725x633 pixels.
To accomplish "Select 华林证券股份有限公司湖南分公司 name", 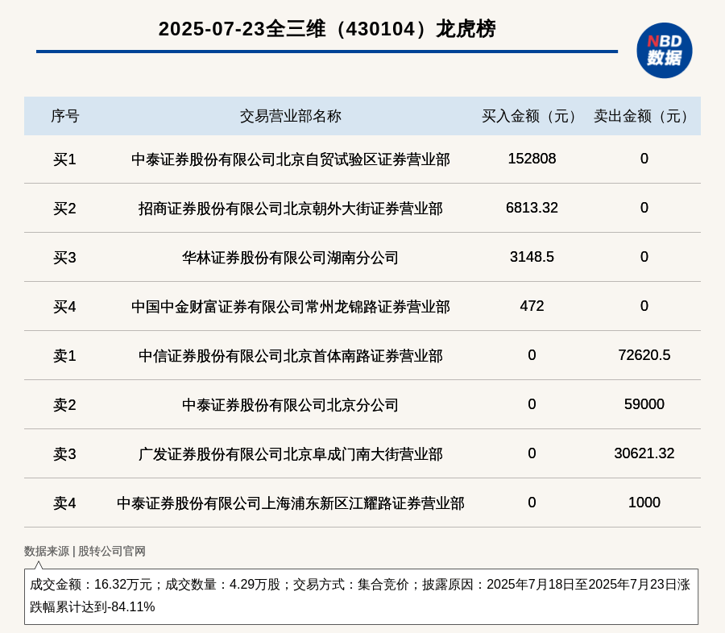I will (290, 258).
